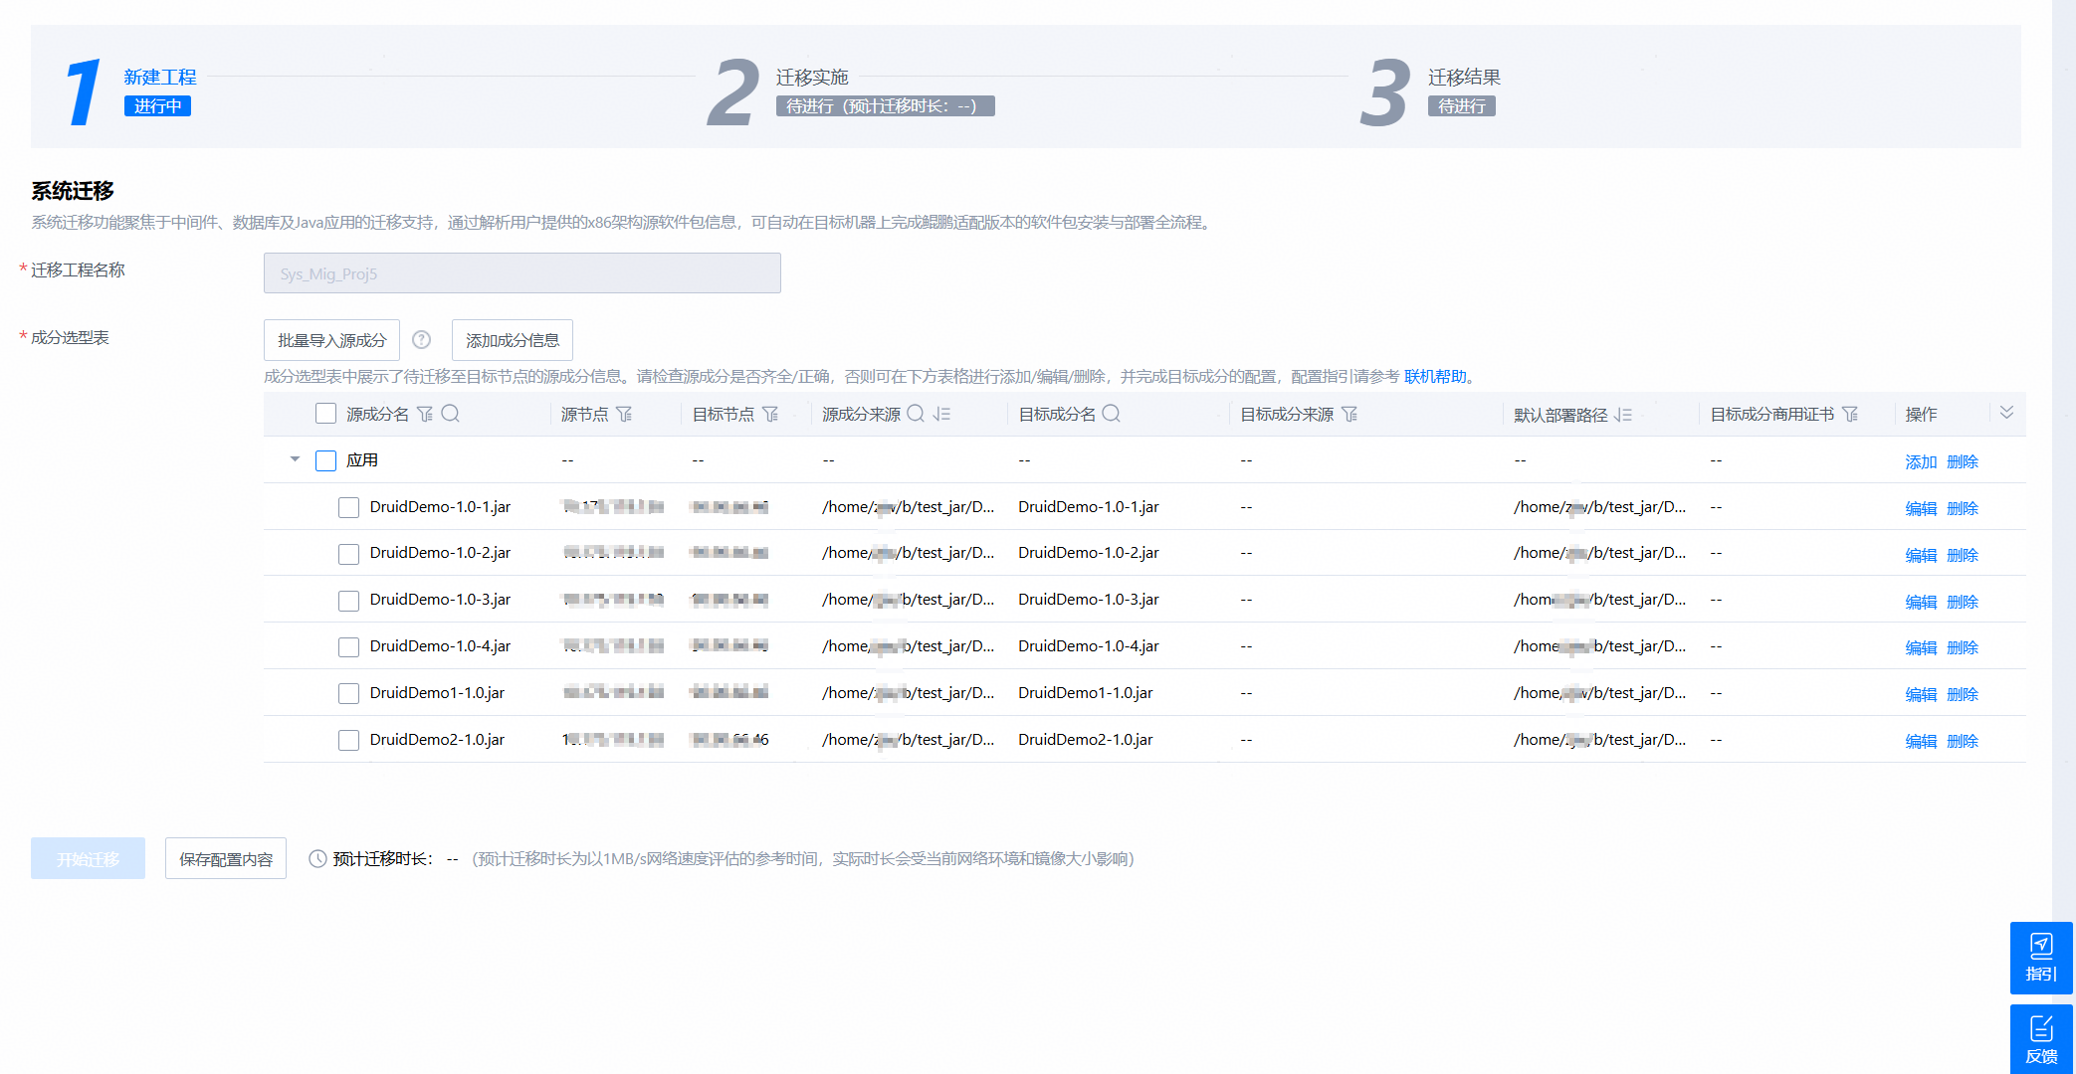Click sort icon beside 源成分来源 column
2076x1074 pixels.
[x=941, y=414]
